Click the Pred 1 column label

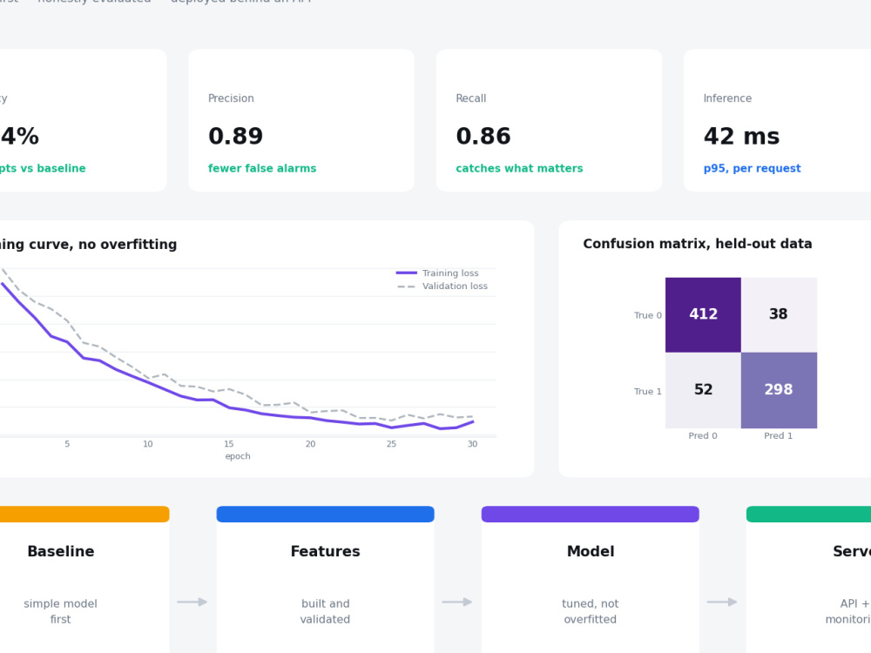[778, 436]
